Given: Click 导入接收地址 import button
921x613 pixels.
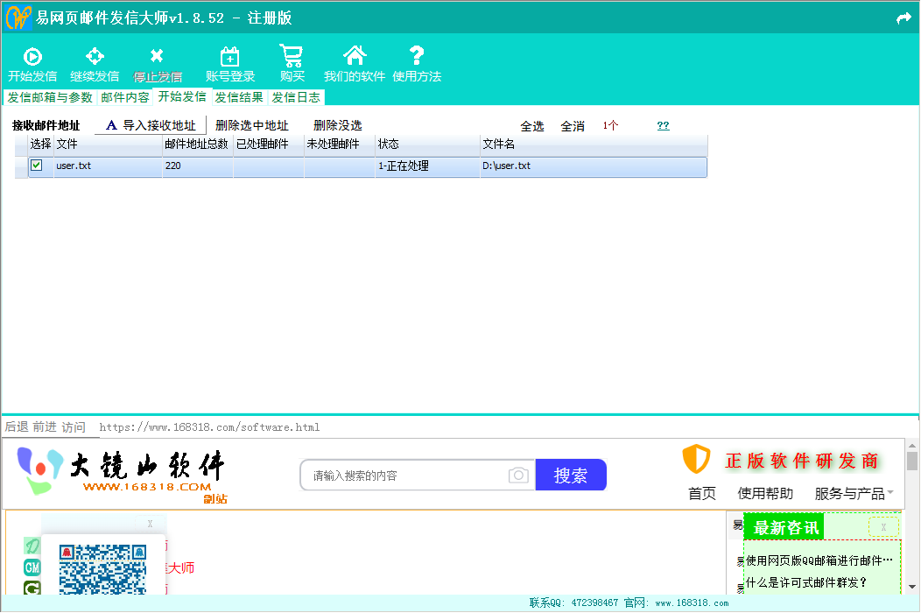Looking at the screenshot, I should (x=151, y=125).
